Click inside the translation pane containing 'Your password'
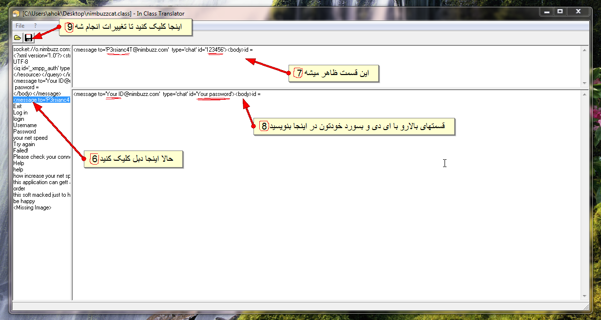The image size is (601, 320). point(327,195)
